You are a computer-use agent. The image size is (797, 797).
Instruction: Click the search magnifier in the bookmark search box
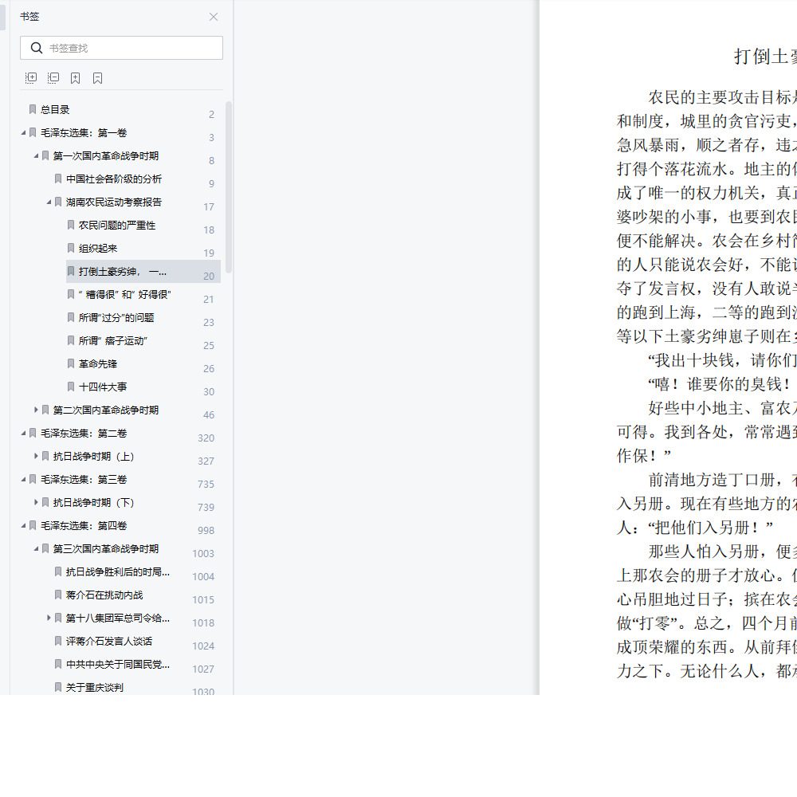[37, 48]
